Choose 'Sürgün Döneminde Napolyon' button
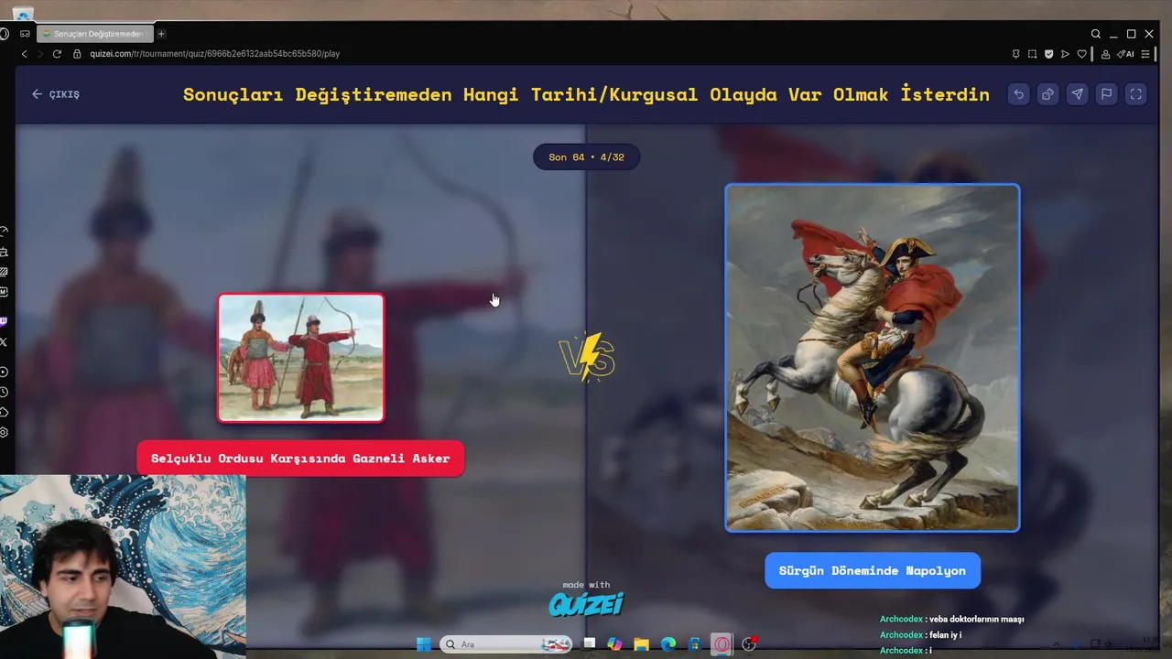The height and width of the screenshot is (659, 1172). coord(872,570)
